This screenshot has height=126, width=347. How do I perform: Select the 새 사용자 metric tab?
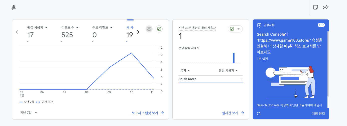(x=130, y=27)
